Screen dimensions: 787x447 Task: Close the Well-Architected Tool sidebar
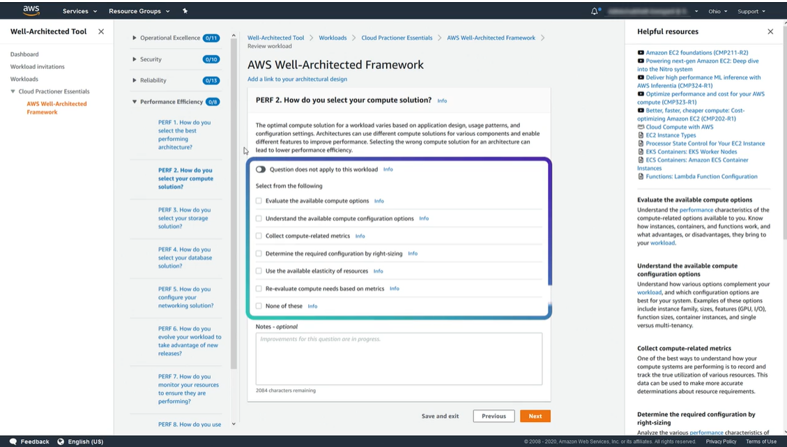click(101, 31)
